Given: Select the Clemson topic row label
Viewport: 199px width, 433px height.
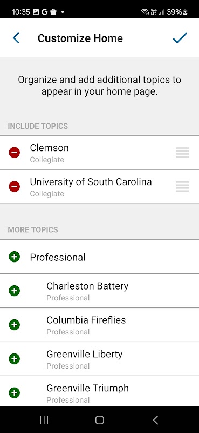Looking at the screenshot, I should point(49,148).
